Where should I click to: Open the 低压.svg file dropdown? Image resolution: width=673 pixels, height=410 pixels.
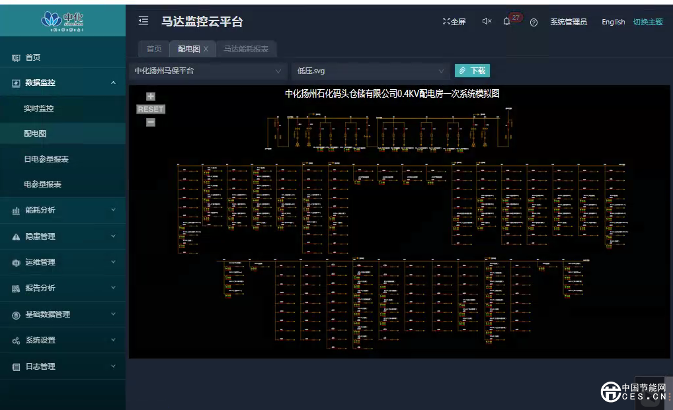coord(371,71)
